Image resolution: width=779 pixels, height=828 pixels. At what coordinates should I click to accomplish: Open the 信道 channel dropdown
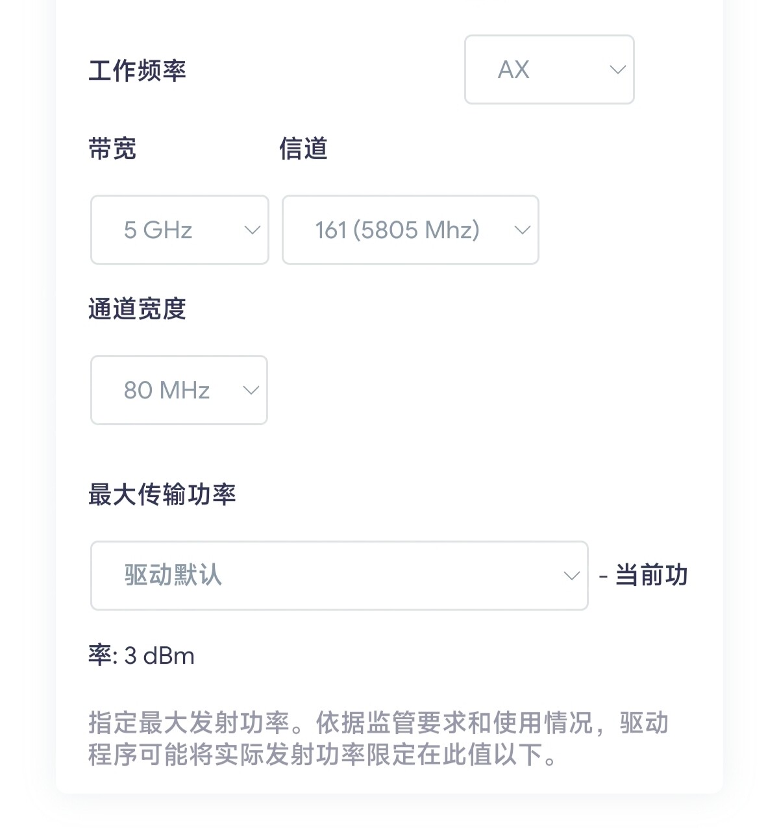(410, 230)
